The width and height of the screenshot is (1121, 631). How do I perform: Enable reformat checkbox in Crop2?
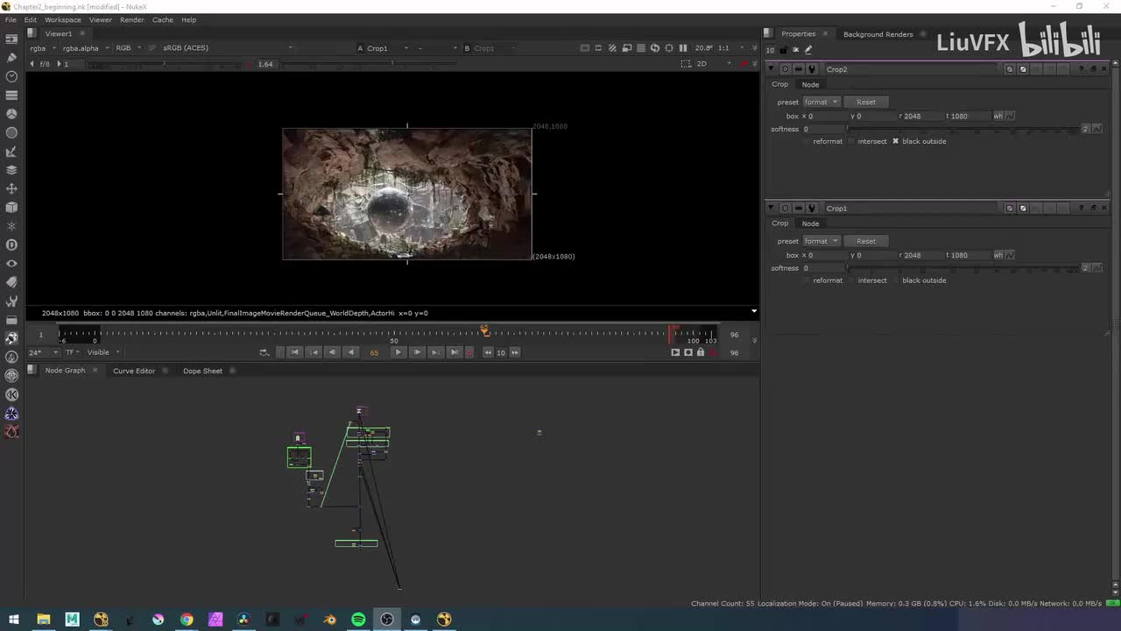807,141
